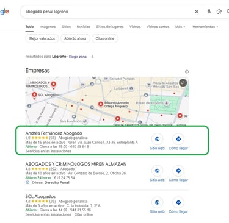This screenshot has height=223, width=229.
Task: Click the address Av. Gonzalo de Berceo, 2, Oficina 26
Action: click(97, 173)
